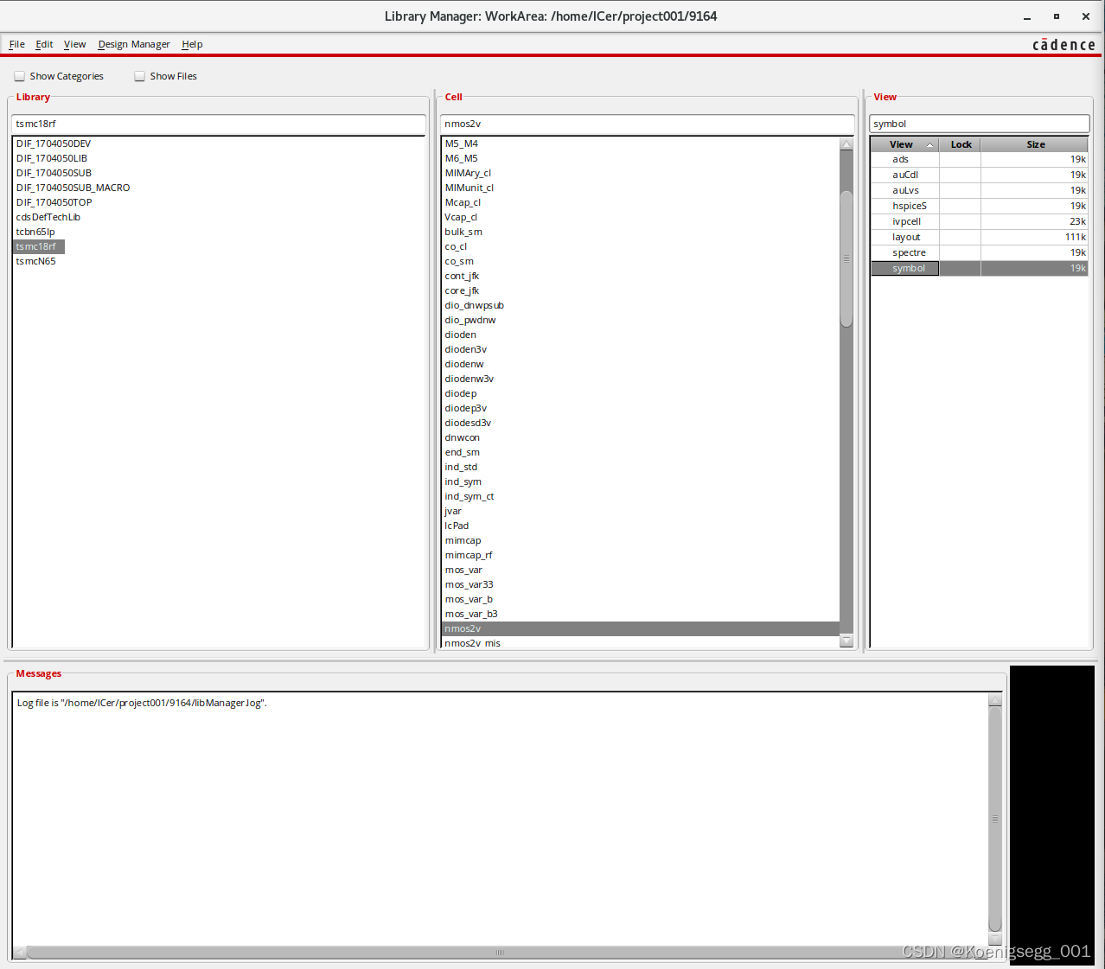Viewport: 1105px width, 969px height.
Task: Select cell core_jfk
Action: (462, 290)
